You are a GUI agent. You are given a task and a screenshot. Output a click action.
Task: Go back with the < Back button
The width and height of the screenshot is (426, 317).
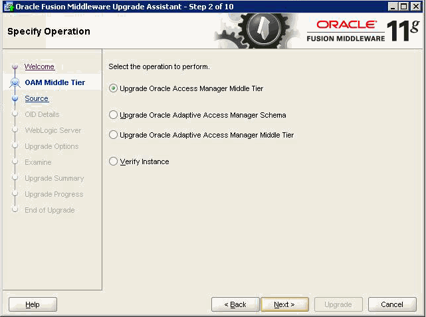click(235, 304)
